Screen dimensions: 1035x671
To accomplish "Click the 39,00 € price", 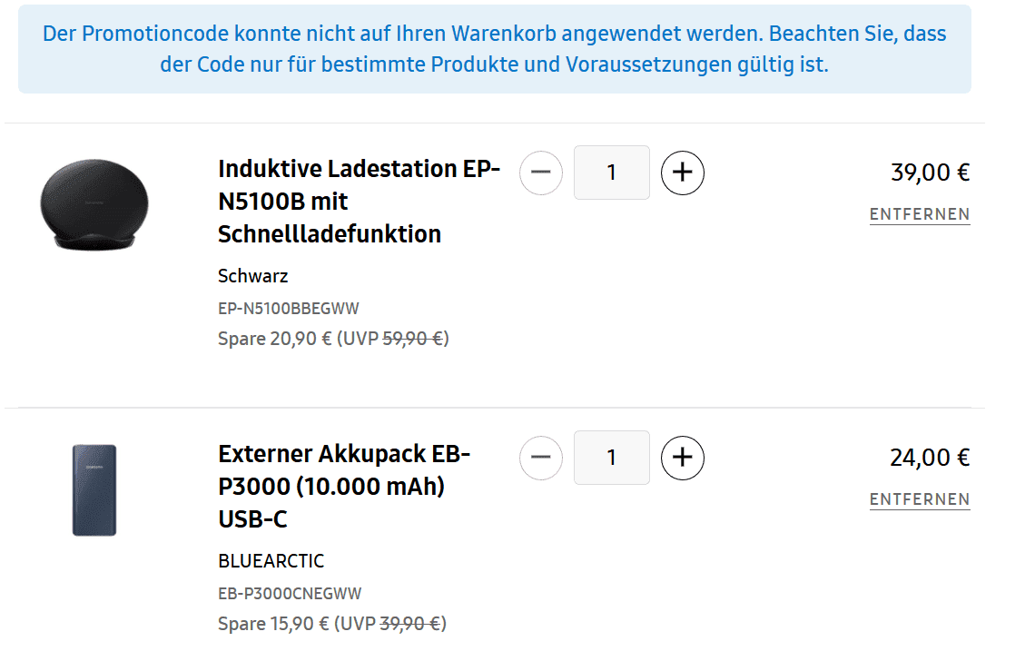I will pos(930,173).
